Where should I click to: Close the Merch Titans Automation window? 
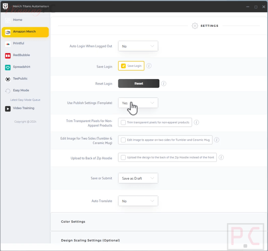click(x=264, y=7)
